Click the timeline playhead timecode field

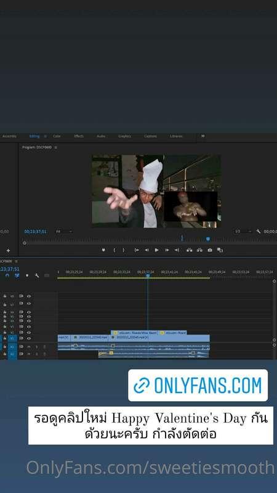point(10,269)
